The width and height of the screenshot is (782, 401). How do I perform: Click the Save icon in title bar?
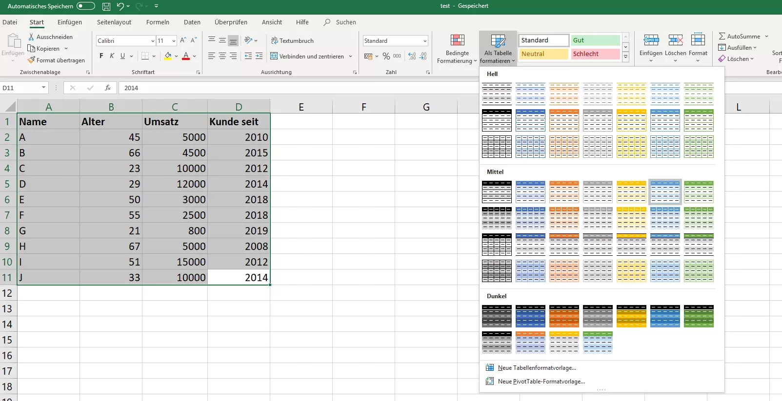pos(106,6)
